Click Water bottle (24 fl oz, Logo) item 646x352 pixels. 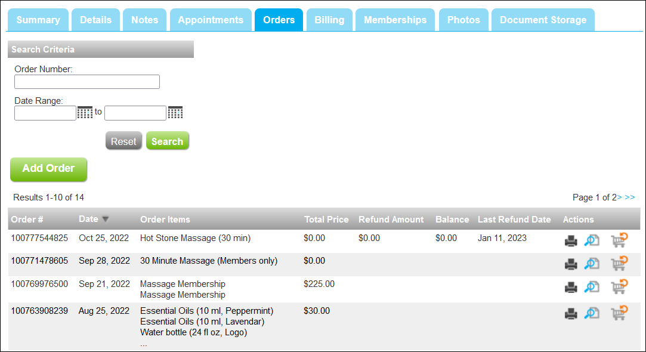point(194,332)
